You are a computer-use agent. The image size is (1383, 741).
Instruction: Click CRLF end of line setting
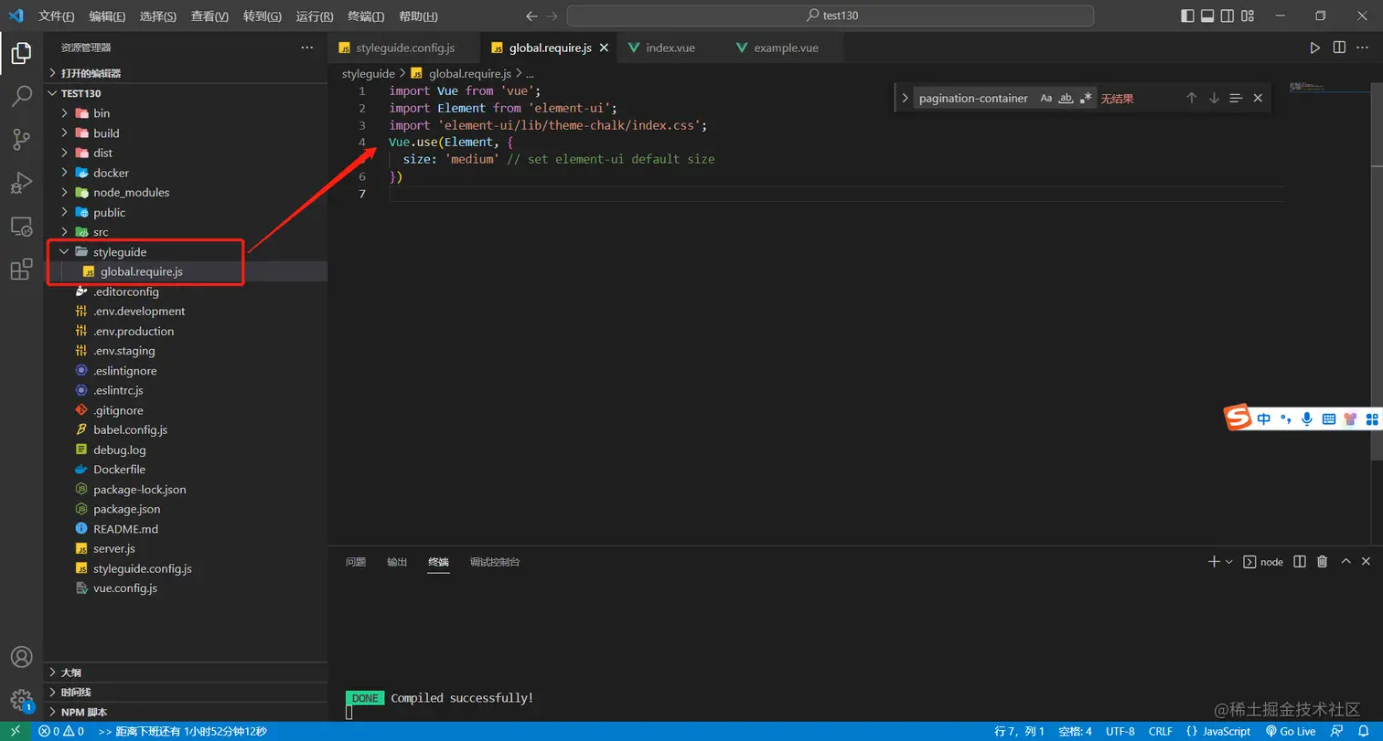click(1161, 731)
